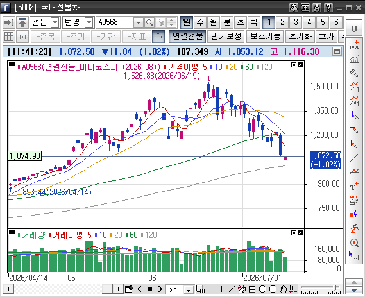Switch to preset tab 3
Screen dimensions: 365x297
pyautogui.click(x=296, y=22)
